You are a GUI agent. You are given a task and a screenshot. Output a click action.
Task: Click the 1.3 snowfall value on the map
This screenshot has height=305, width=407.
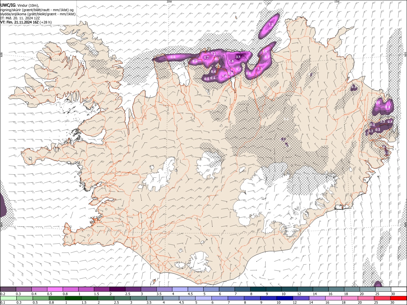pyautogui.click(x=260, y=69)
